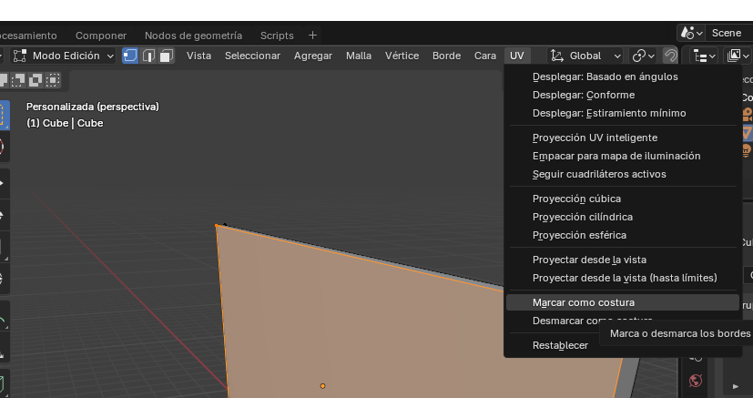
Task: Toggle the snapping magnet icon
Action: [670, 56]
